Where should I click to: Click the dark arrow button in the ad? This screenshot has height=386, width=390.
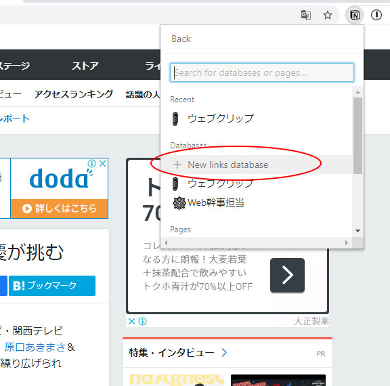[x=287, y=275]
